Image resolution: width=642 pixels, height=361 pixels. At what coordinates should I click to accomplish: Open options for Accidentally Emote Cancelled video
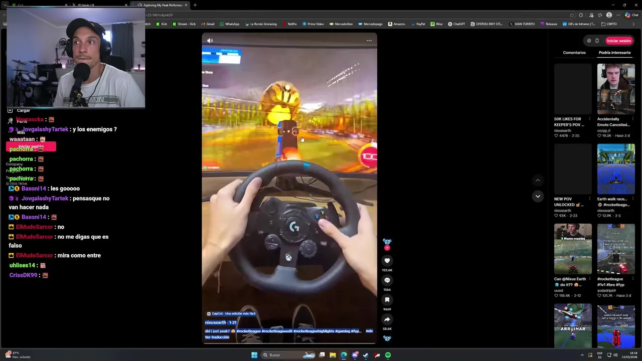click(633, 119)
